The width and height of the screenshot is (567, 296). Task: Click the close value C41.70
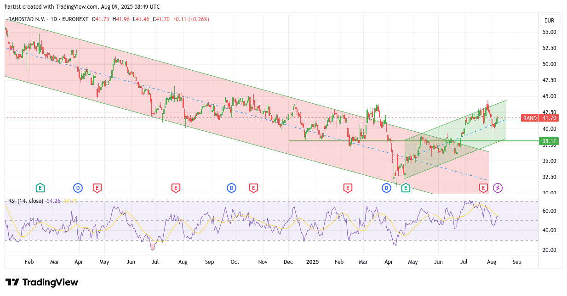click(x=161, y=19)
